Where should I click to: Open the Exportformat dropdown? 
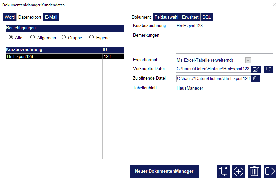(248, 60)
